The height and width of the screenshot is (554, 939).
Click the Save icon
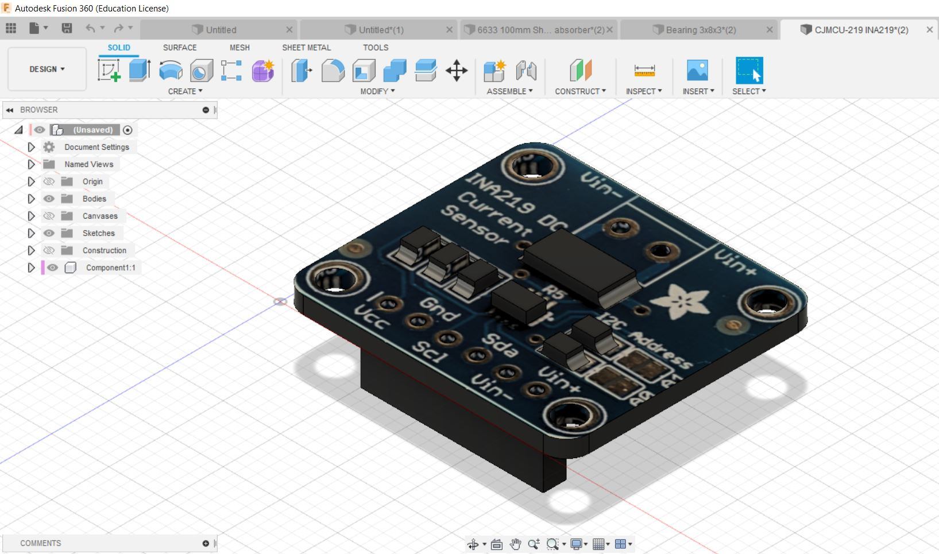(67, 28)
